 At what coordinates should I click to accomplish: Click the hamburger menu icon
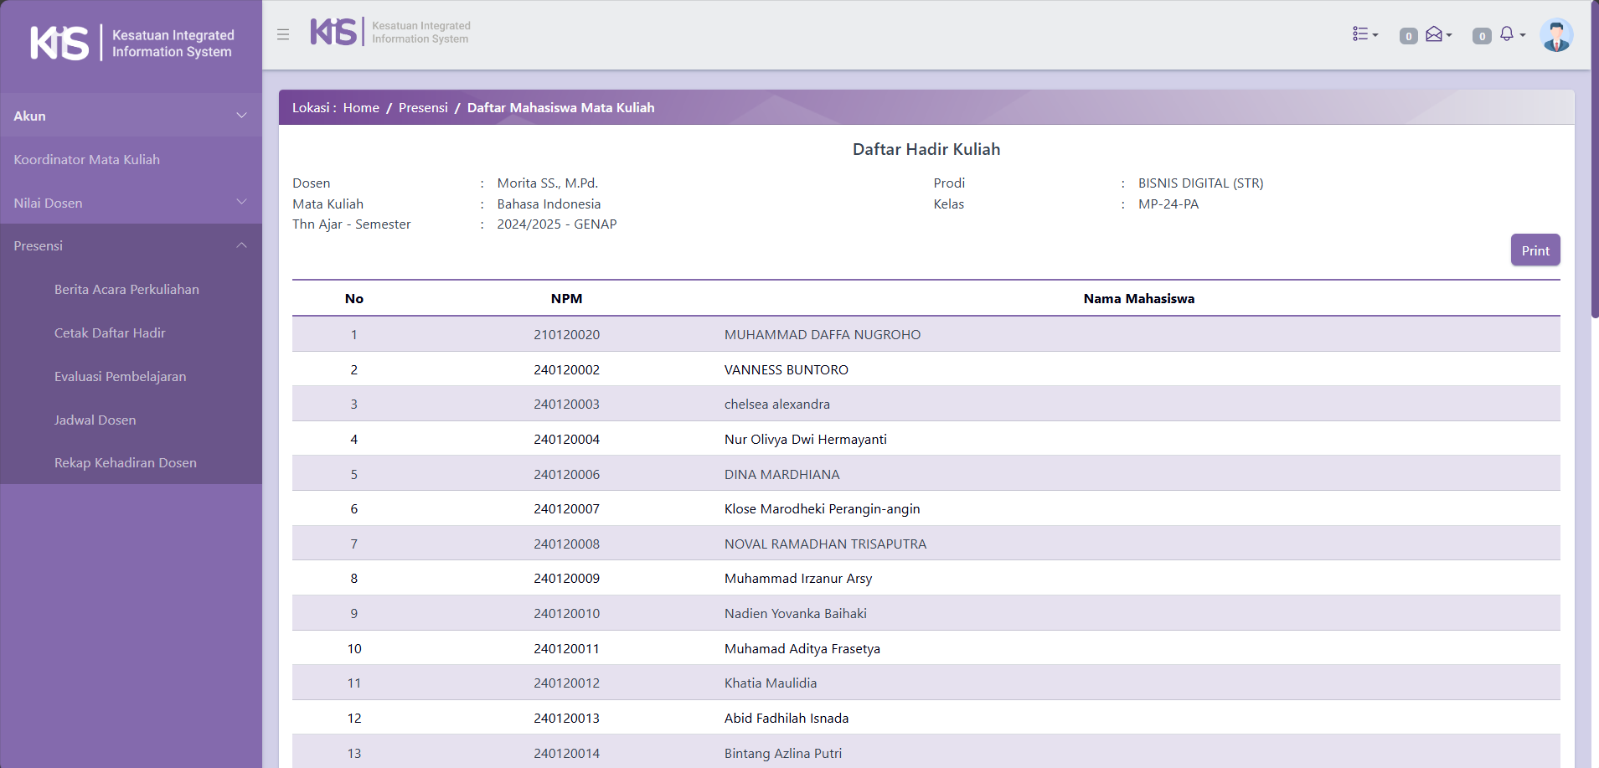tap(283, 34)
